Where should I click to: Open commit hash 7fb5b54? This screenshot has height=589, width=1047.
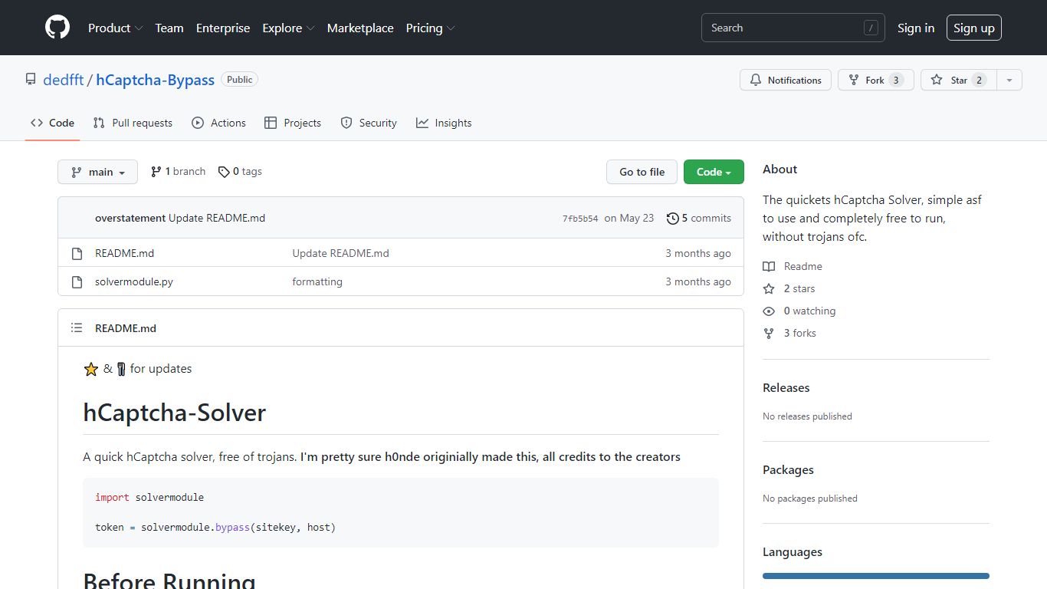point(580,219)
